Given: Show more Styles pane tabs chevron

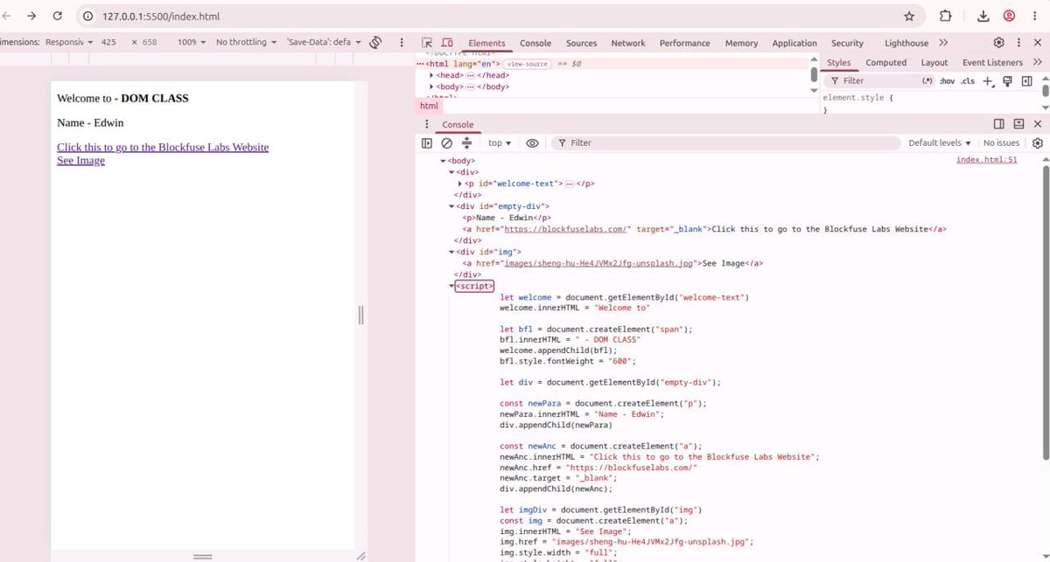Looking at the screenshot, I should 1036,62.
